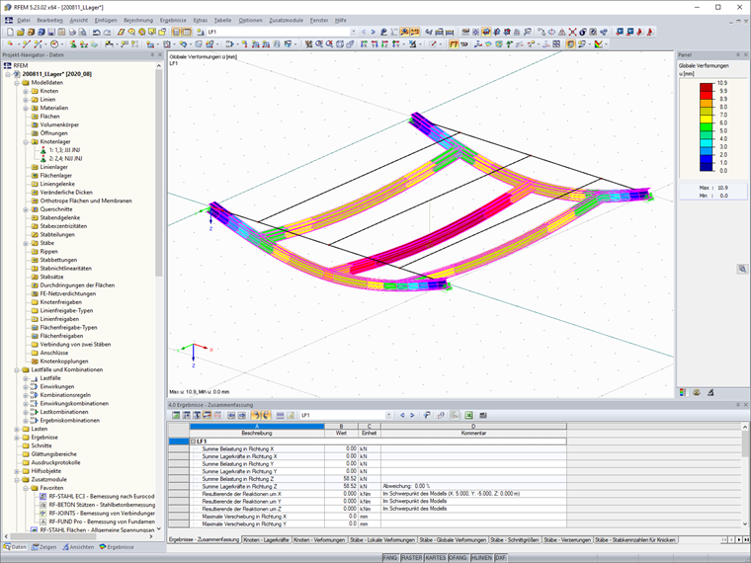751x563 pixels.
Task: Click the previous load case arrow in main toolbar
Action: point(364,32)
